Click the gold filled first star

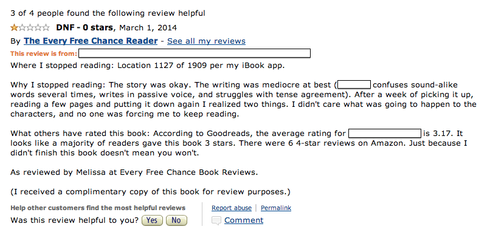tap(15, 28)
